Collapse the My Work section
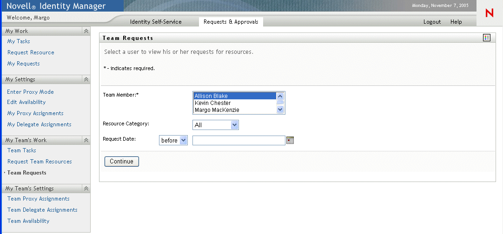Viewport: 503px width, 234px height. click(86, 31)
